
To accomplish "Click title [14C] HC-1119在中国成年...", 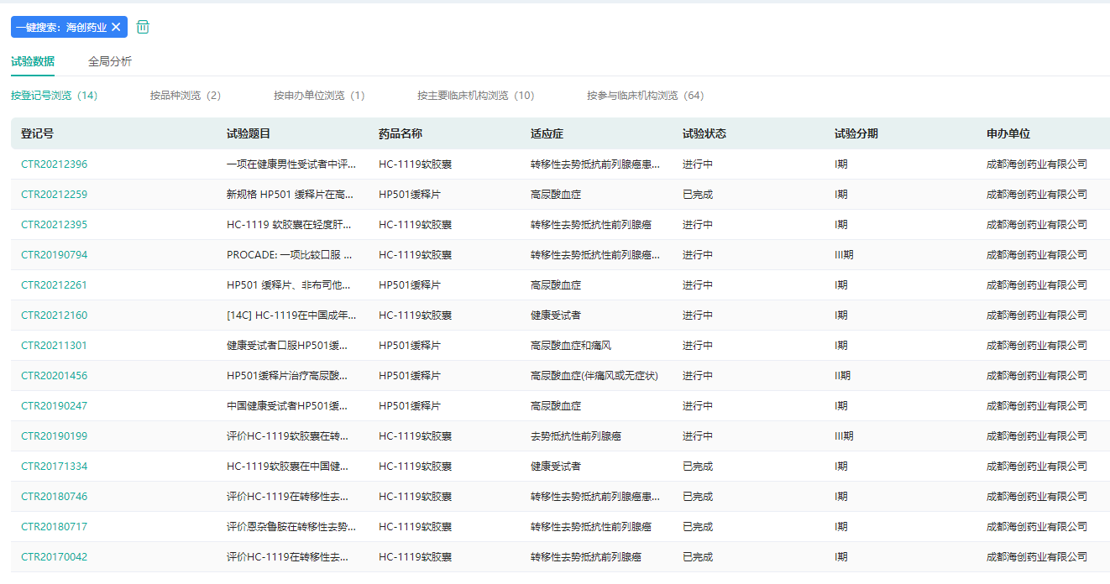I will [x=291, y=315].
